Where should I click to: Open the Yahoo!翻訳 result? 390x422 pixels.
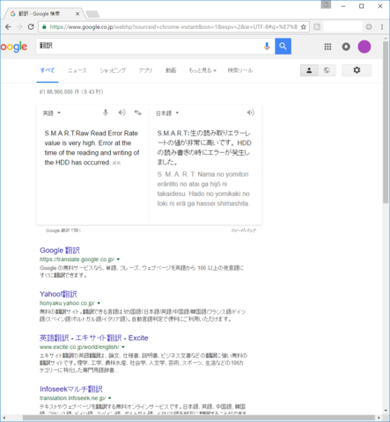(58, 294)
